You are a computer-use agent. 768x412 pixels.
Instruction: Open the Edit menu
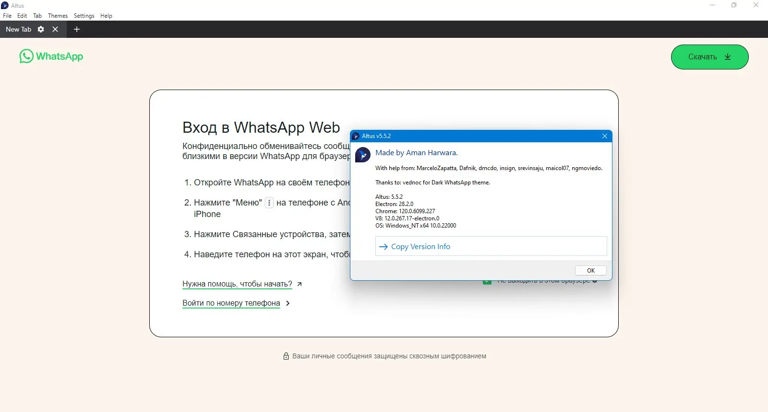[x=22, y=16]
